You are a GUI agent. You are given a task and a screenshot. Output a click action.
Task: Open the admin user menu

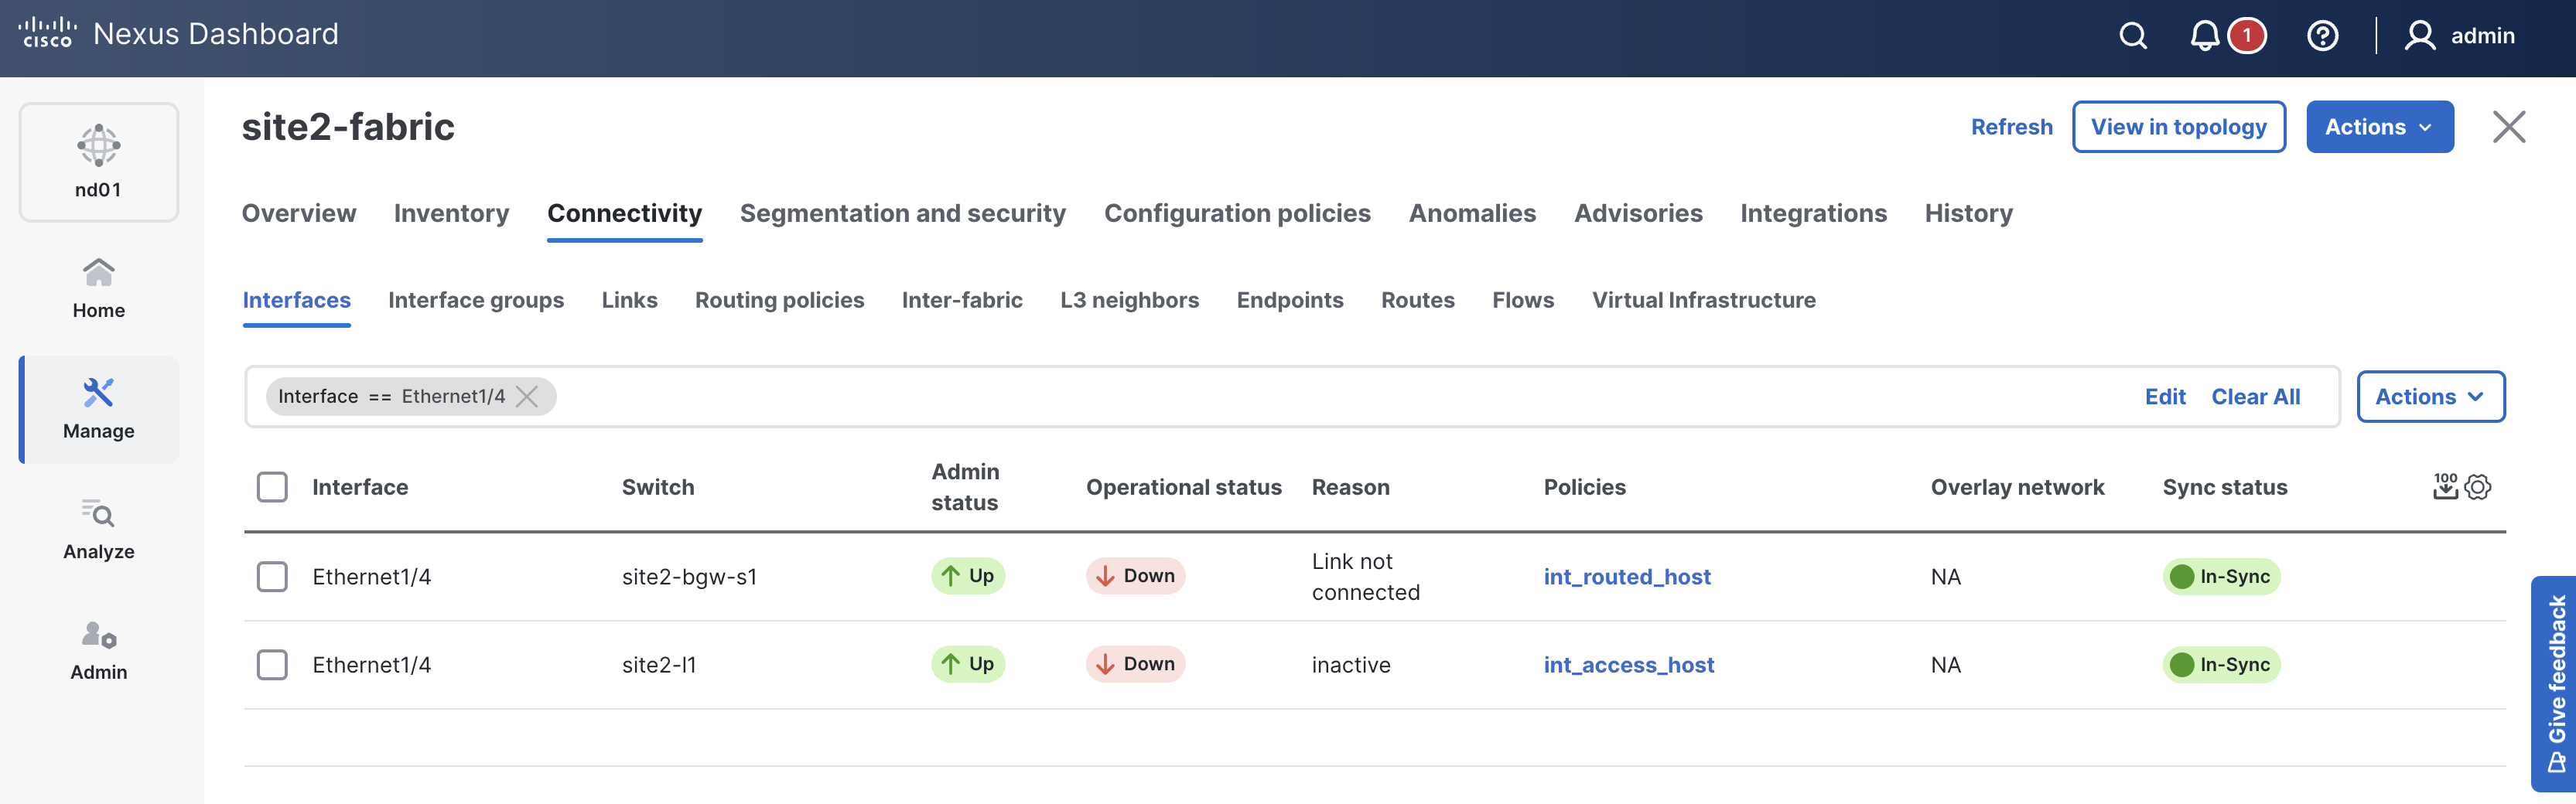[x=2460, y=36]
